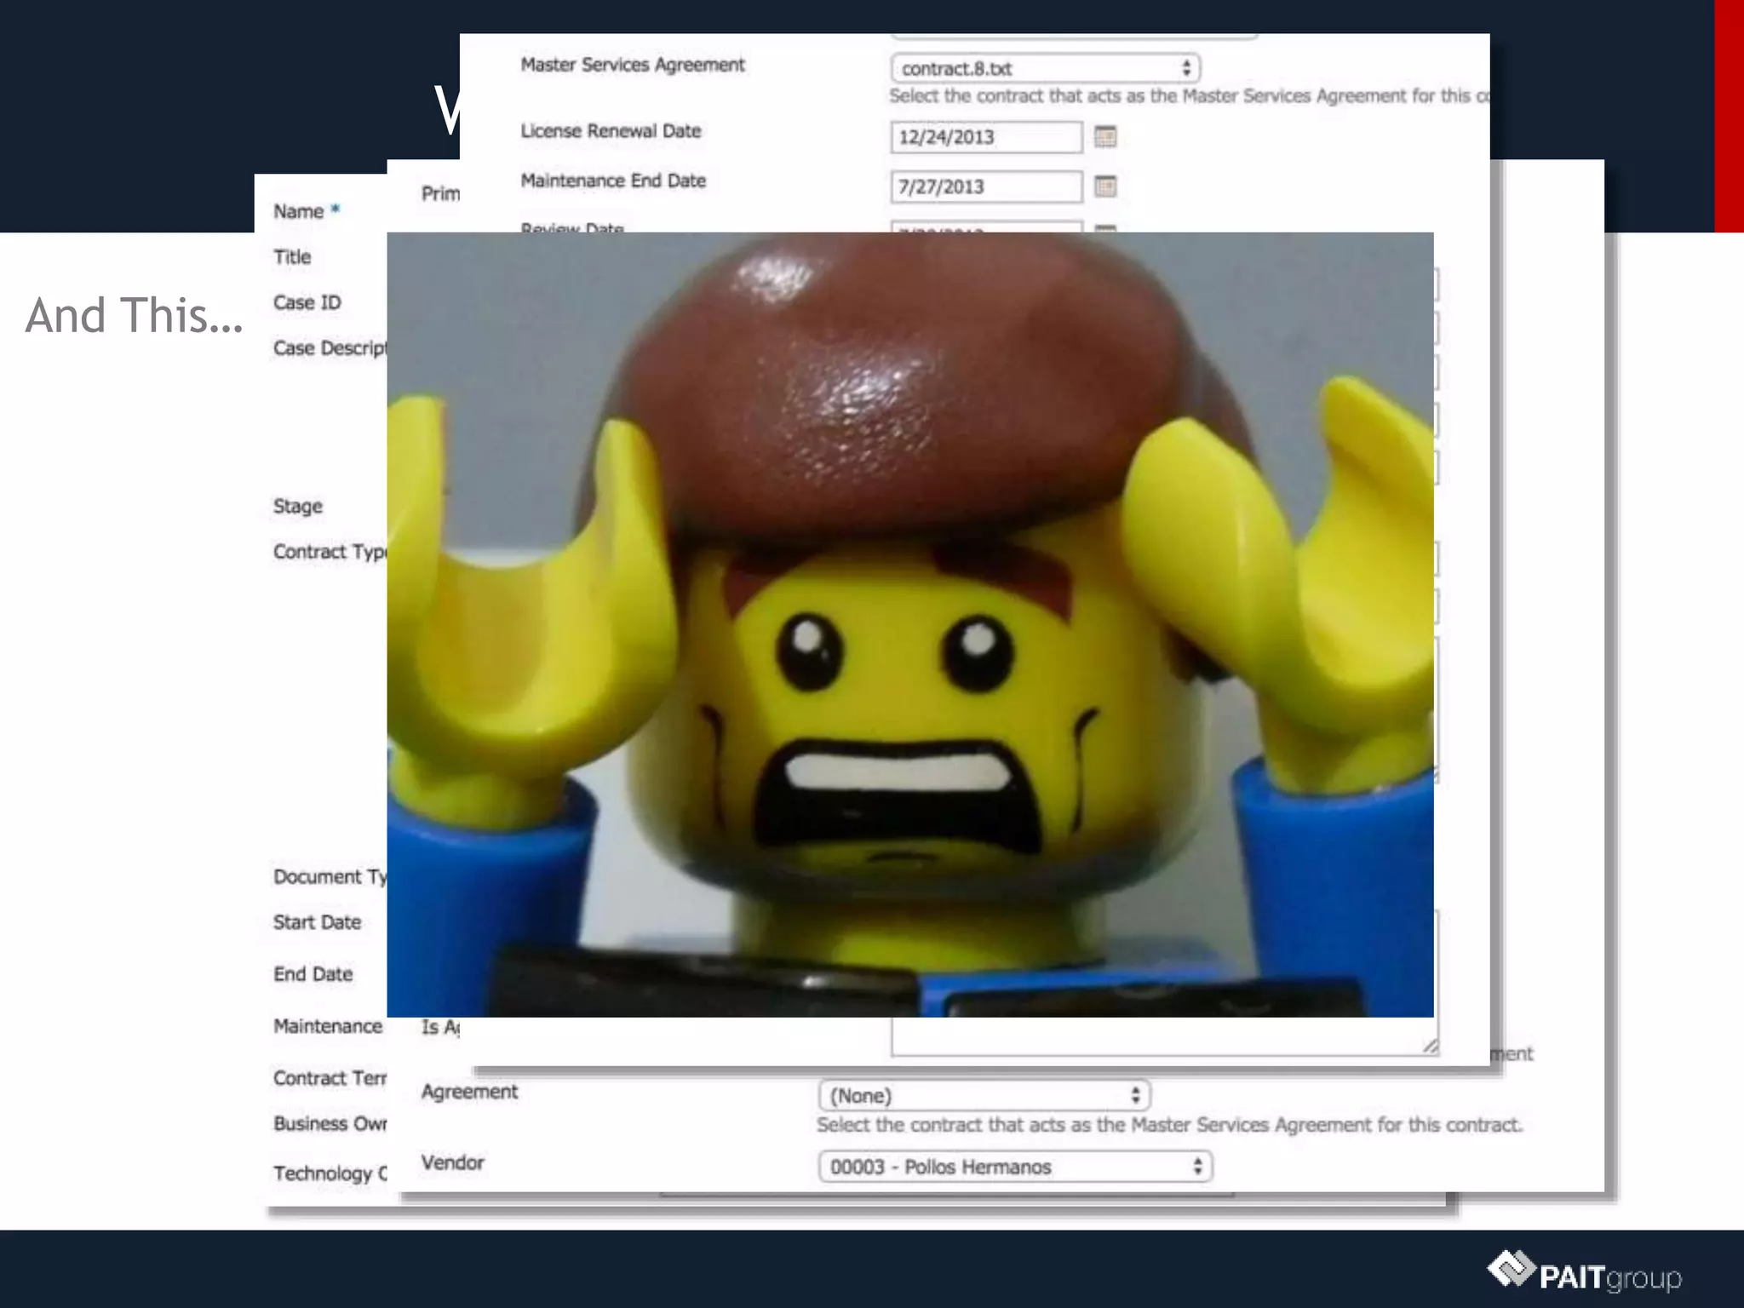1744x1308 pixels.
Task: Click the 'Title' label in back form
Action: point(292,257)
